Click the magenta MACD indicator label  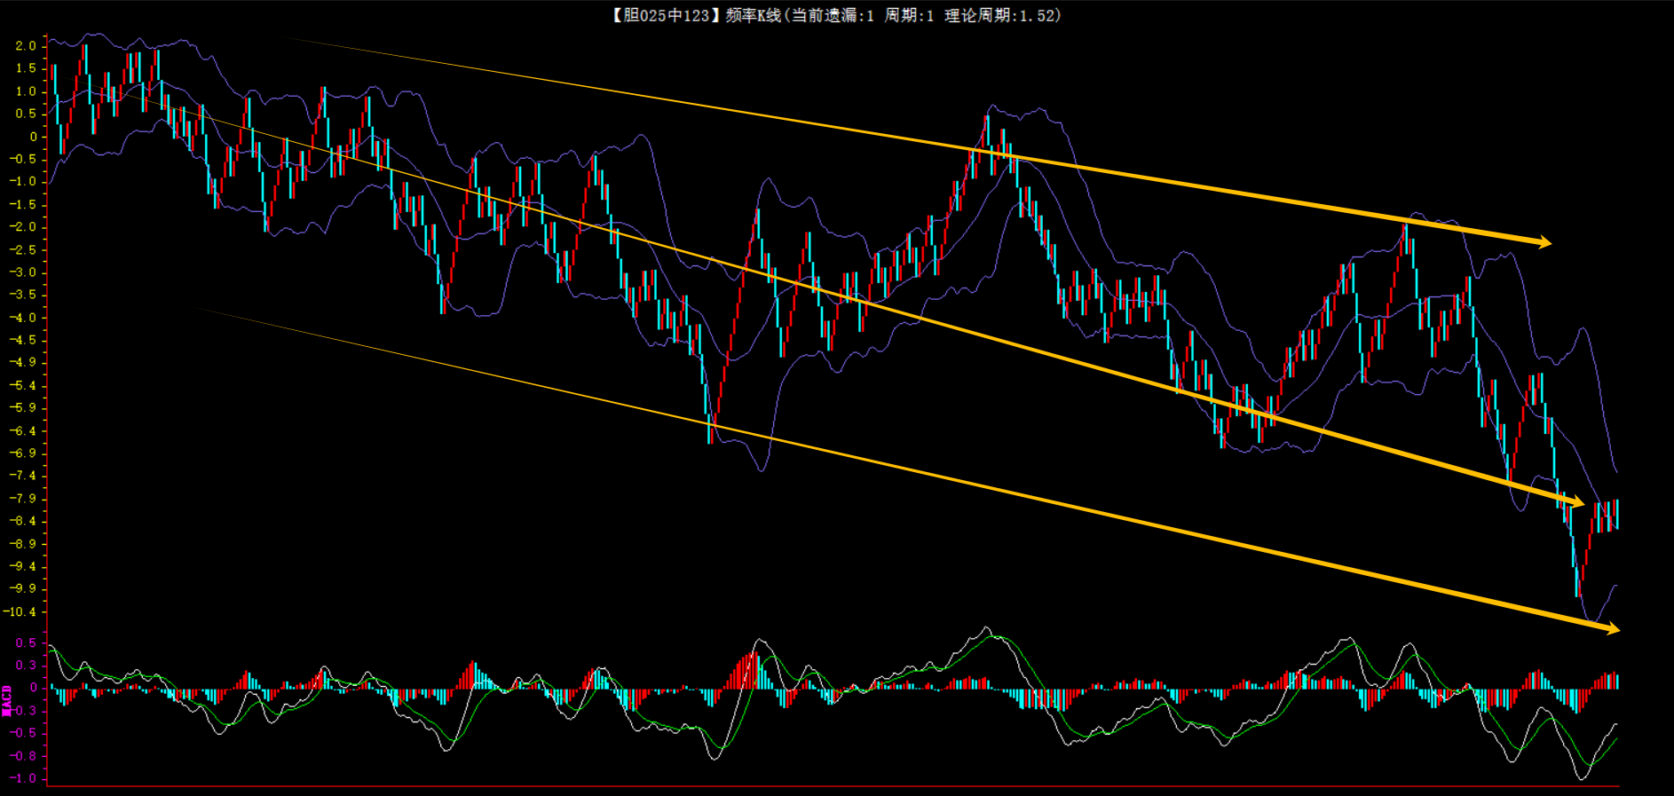coord(7,700)
